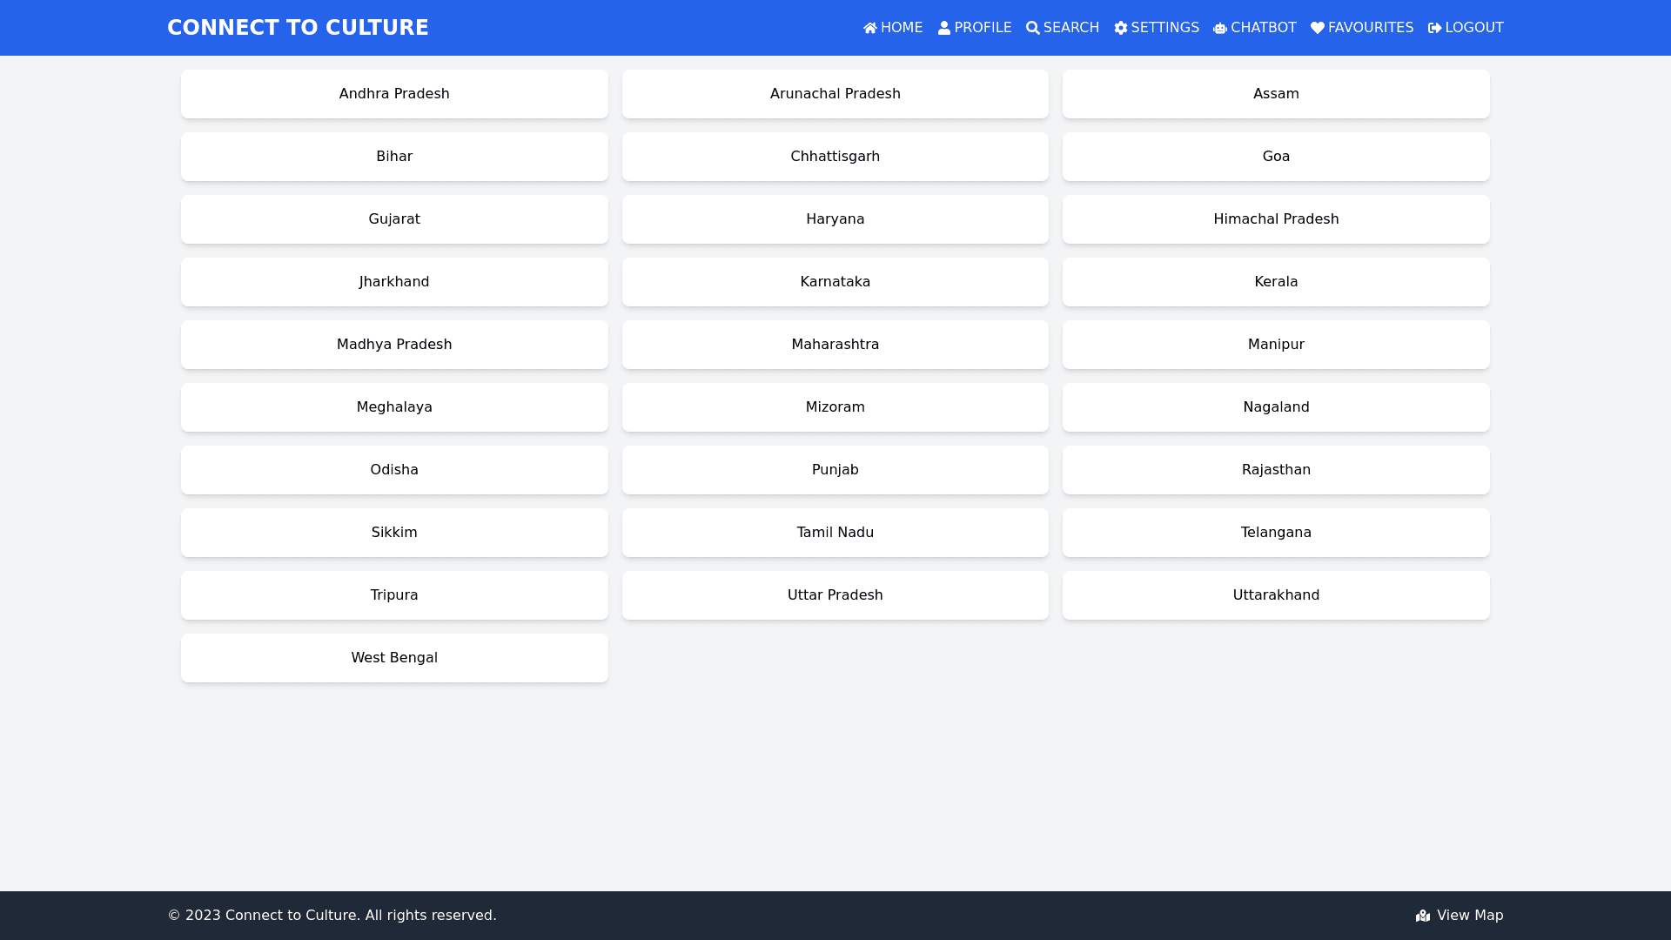Click the heart icon for FAVOURITES
The height and width of the screenshot is (940, 1671).
click(1317, 28)
